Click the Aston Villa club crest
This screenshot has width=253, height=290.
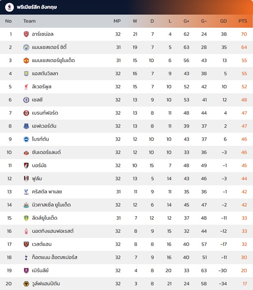[26, 73]
